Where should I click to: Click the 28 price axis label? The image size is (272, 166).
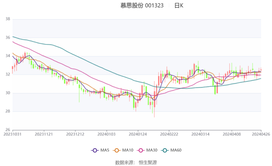[x=7, y=111]
